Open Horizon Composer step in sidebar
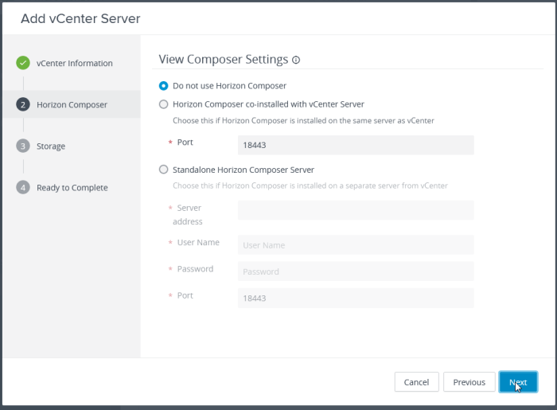The image size is (557, 410). (x=72, y=105)
